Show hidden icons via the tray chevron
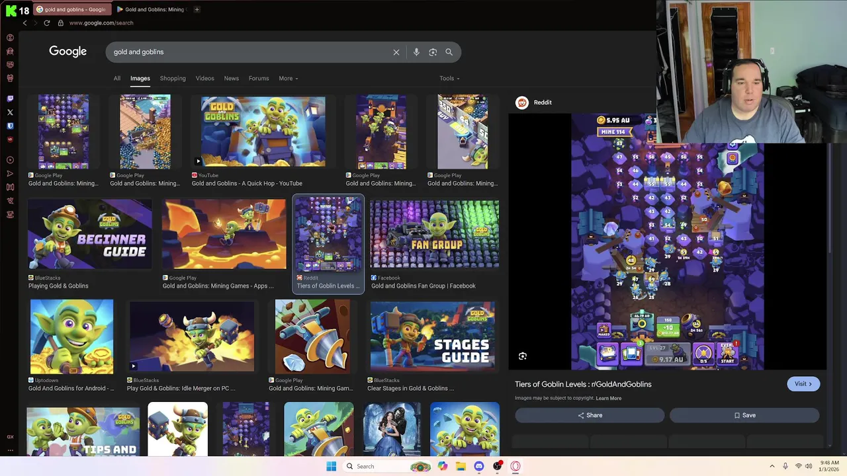This screenshot has width=847, height=476. pyautogui.click(x=772, y=466)
